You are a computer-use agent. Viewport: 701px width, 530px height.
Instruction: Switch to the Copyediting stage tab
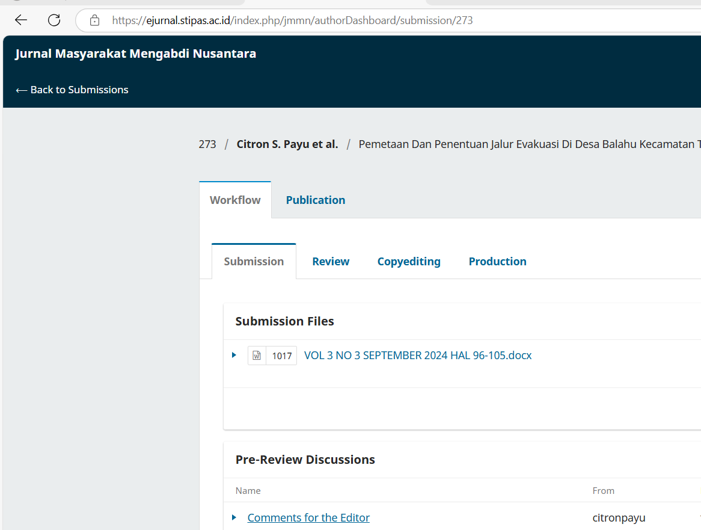click(409, 262)
